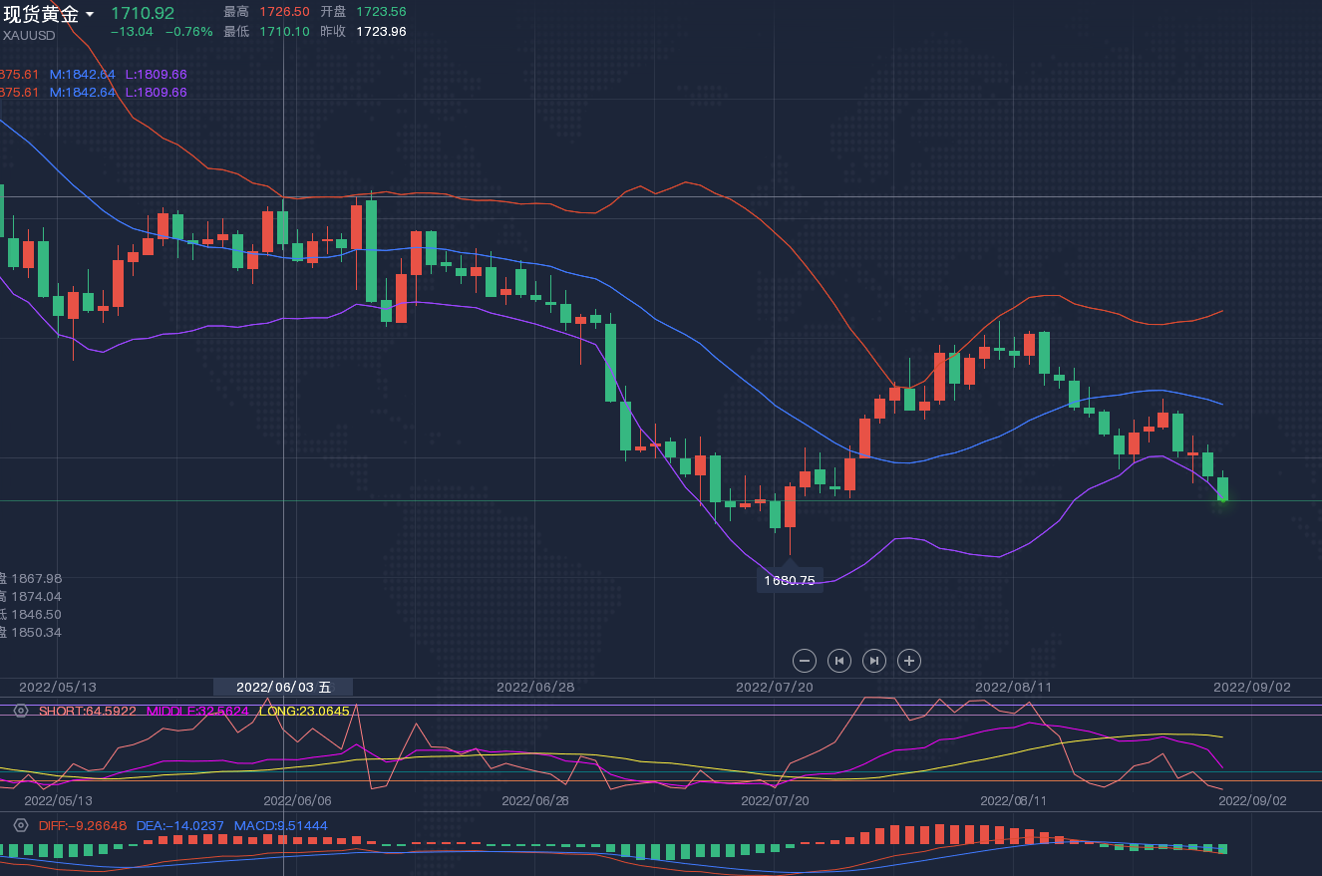Select the highlighted 2022/06/03 五 date marker
This screenshot has width=1322, height=876.
pyautogui.click(x=283, y=687)
